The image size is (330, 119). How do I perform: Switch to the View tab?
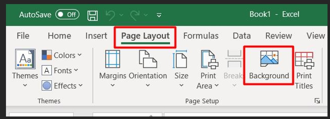(316, 36)
